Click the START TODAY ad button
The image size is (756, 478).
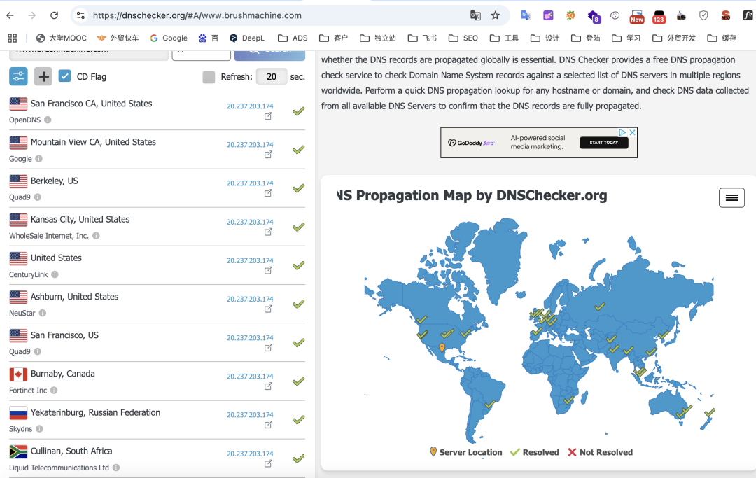click(603, 143)
